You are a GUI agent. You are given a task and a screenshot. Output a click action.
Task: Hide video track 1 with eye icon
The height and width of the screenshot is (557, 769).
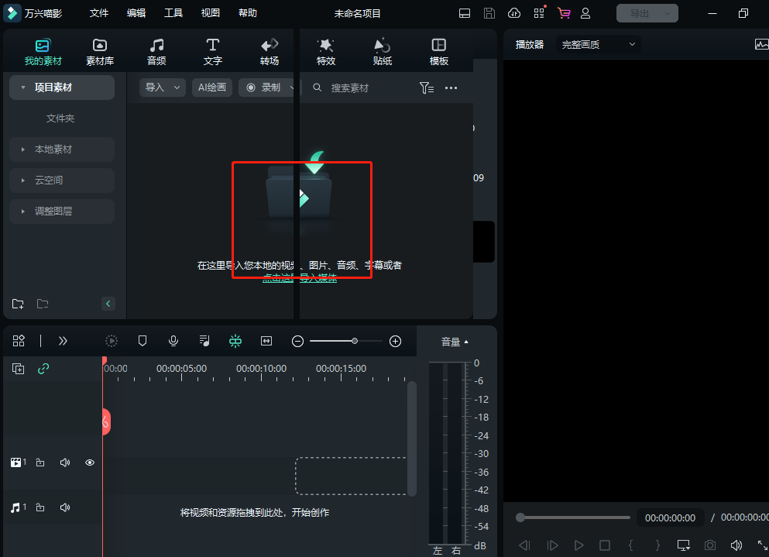(x=90, y=462)
